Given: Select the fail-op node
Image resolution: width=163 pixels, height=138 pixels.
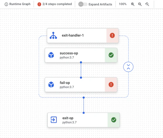Looking at the screenshot, I should pyautogui.click(x=81, y=85).
